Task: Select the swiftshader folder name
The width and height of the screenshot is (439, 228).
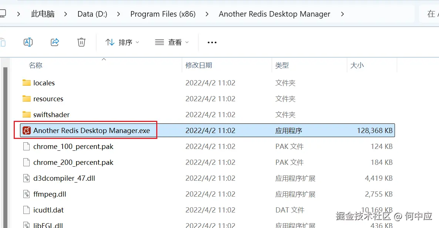Action: coord(51,115)
